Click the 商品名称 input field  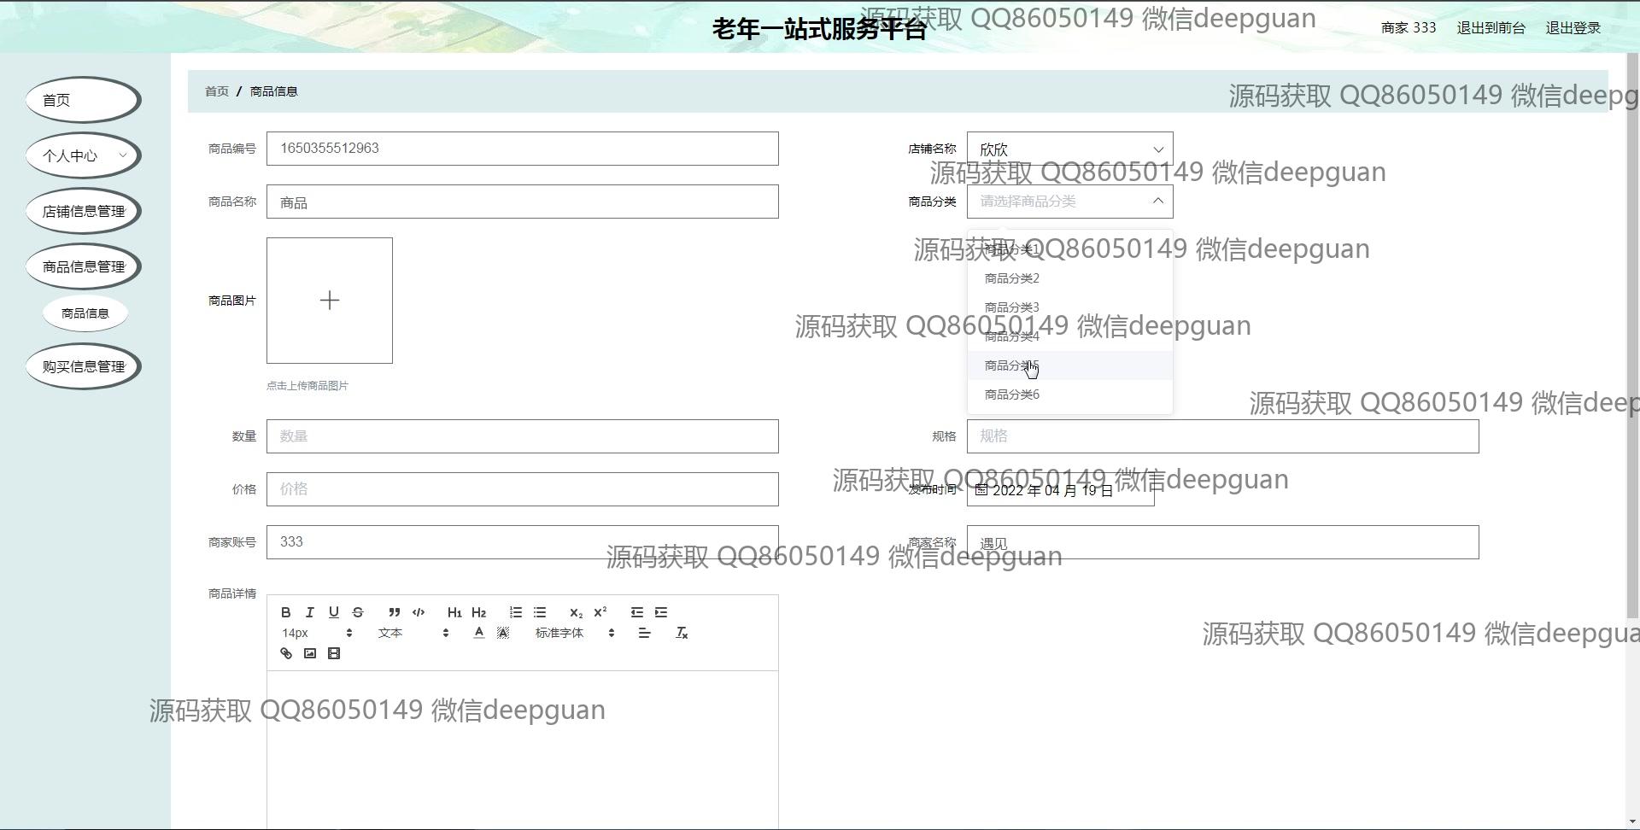(523, 202)
